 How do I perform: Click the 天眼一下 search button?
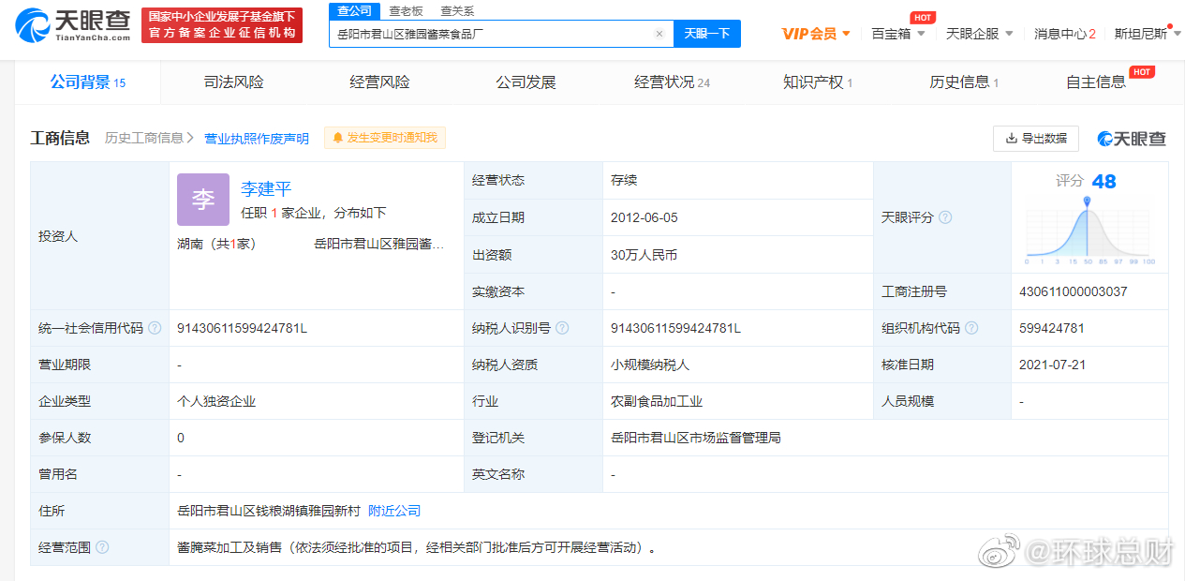pos(707,34)
